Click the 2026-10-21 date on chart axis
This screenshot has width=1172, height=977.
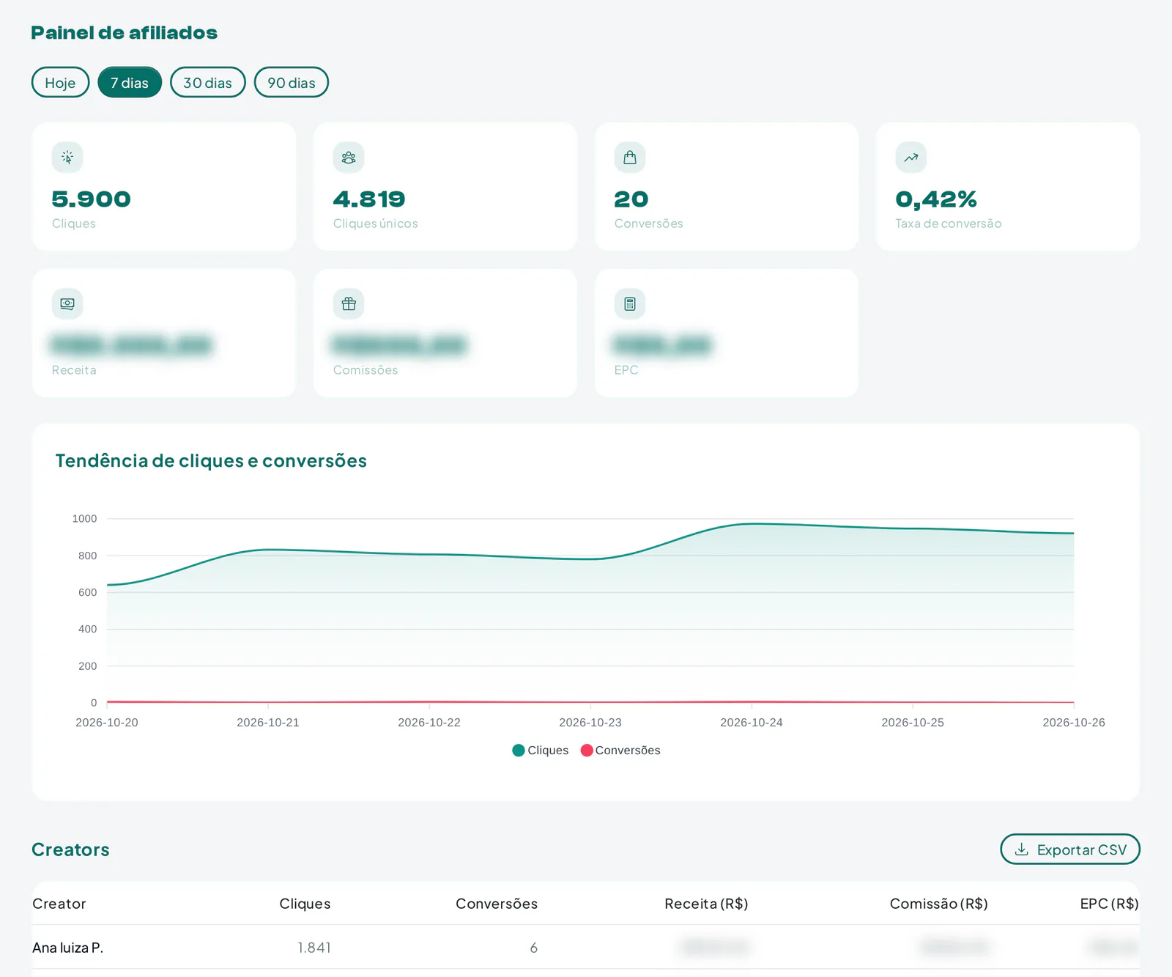[x=268, y=723]
